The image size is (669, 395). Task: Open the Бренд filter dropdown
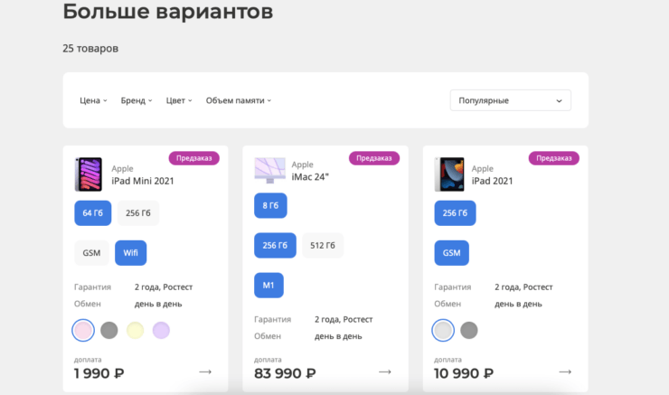pyautogui.click(x=137, y=100)
